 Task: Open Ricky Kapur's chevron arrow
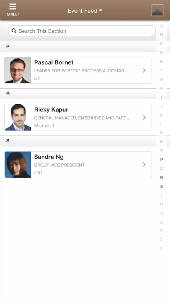point(144,117)
